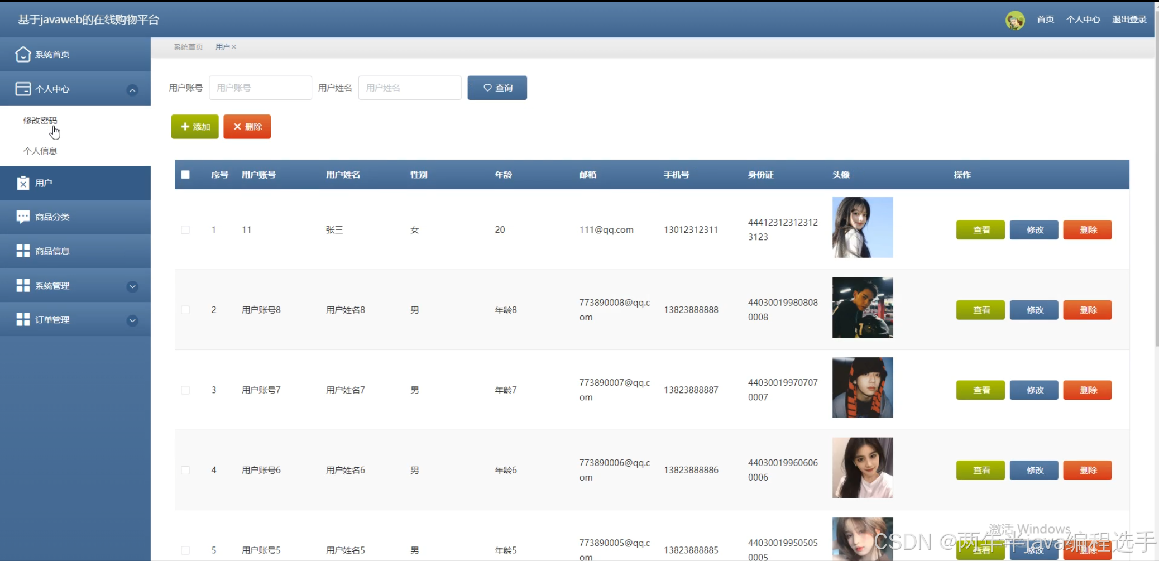Viewport: 1159px width, 561px height.
Task: Check the checkbox for 用户账号5 row
Action: click(185, 550)
